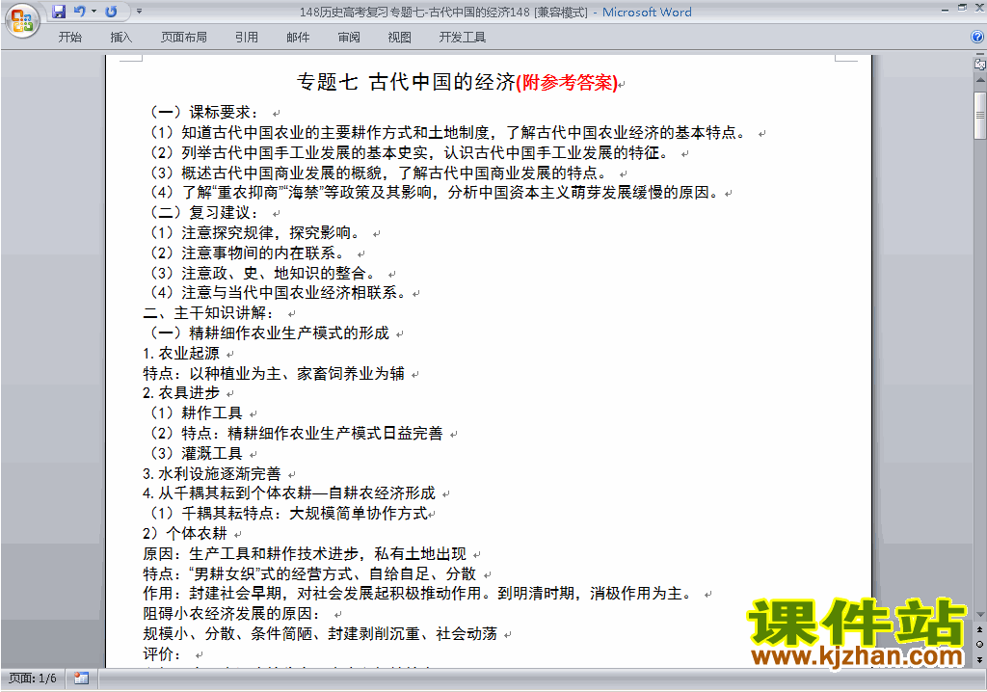Click the line (一)课标要求:

[x=204, y=112]
